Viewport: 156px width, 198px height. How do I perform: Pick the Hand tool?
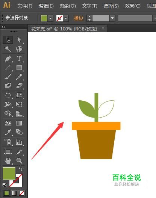[x=8, y=161]
